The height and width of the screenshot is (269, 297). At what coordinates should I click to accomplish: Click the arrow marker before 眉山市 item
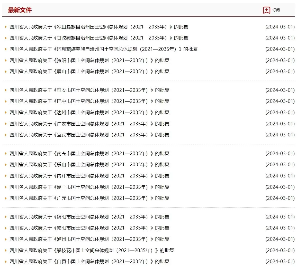6,72
